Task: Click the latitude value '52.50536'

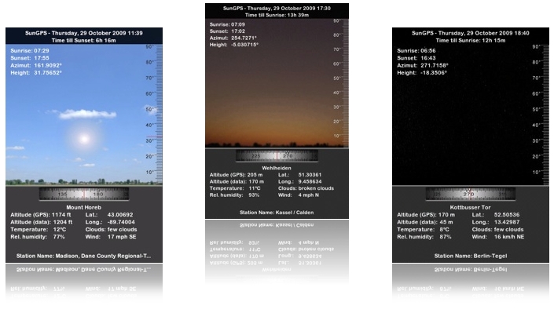Action: coord(507,215)
